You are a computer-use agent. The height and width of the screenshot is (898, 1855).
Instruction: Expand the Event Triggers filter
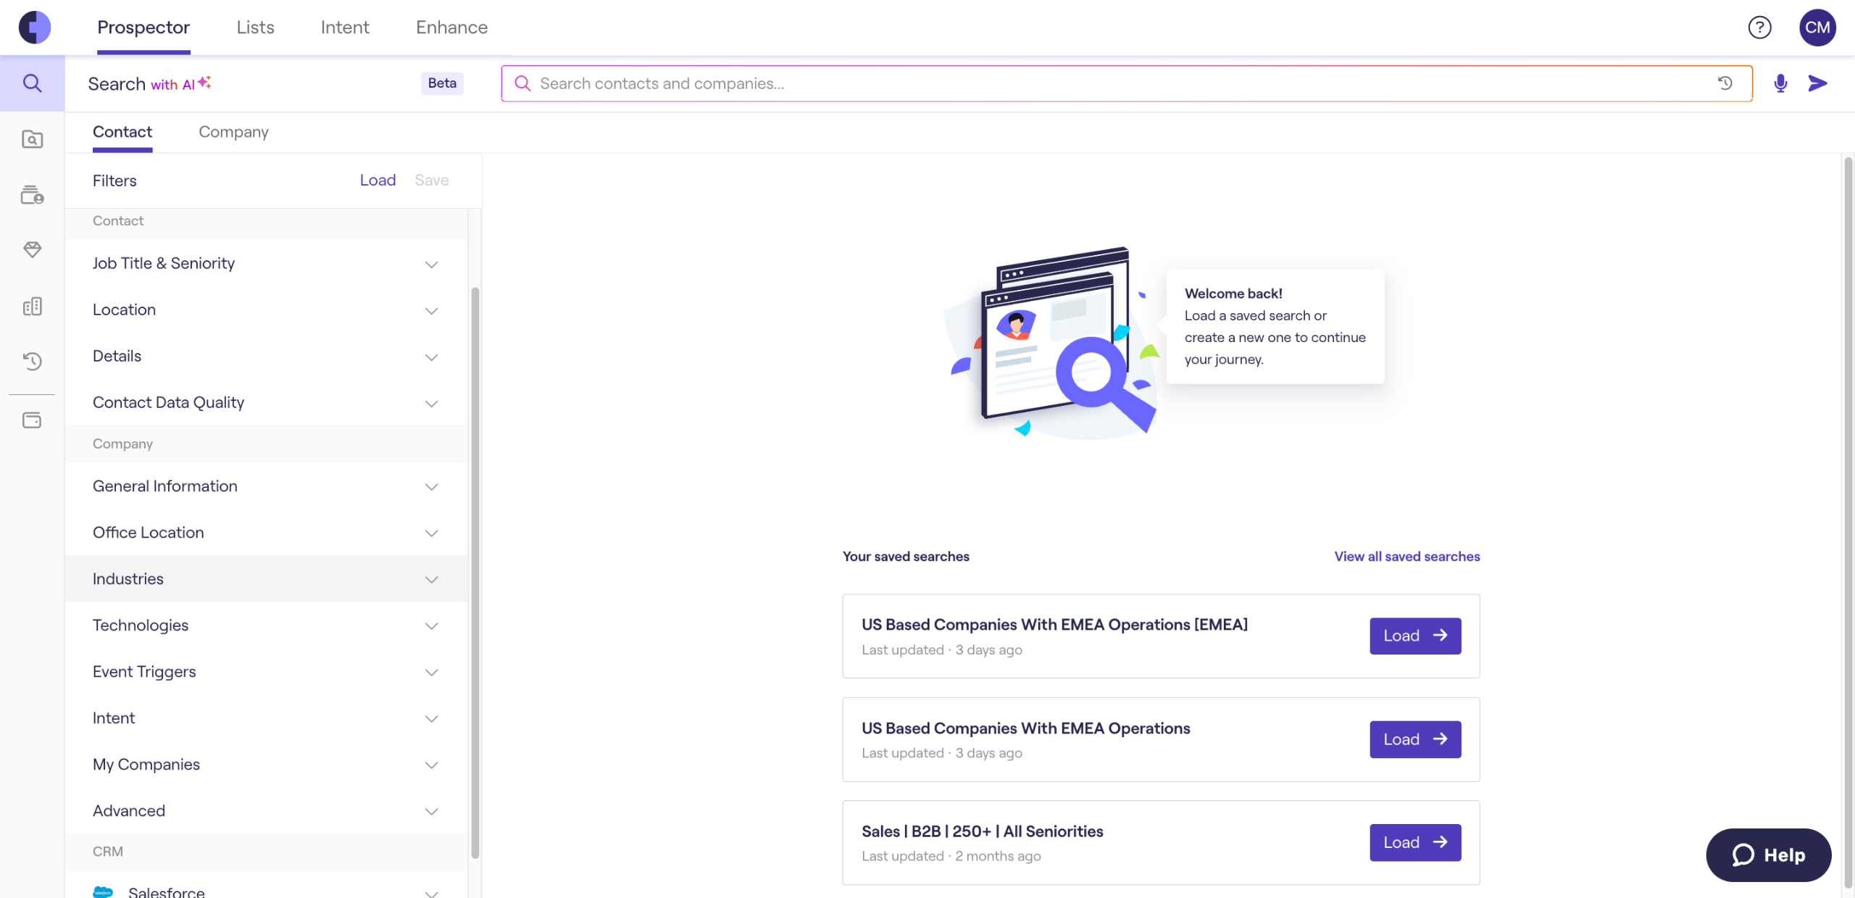[265, 672]
